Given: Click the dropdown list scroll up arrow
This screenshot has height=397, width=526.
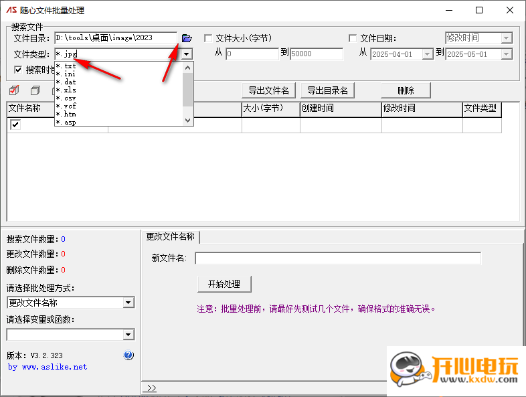Looking at the screenshot, I should [x=188, y=68].
